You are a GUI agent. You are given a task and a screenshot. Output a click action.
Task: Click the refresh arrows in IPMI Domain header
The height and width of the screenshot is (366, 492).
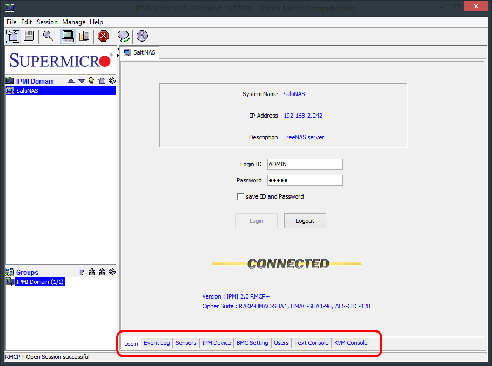point(112,80)
